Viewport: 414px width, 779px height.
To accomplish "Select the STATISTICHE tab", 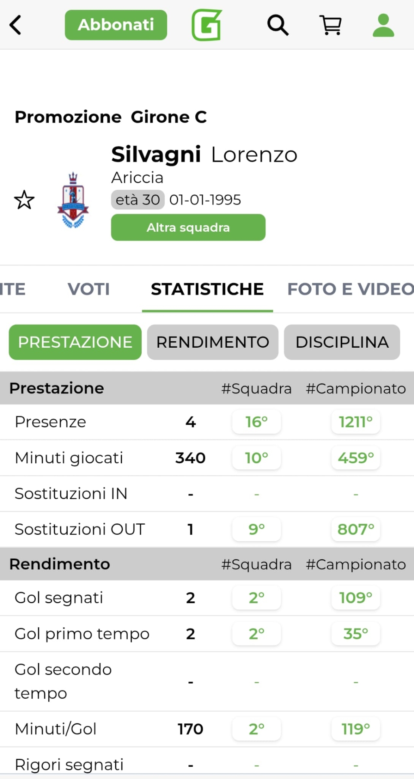I will coord(207,289).
